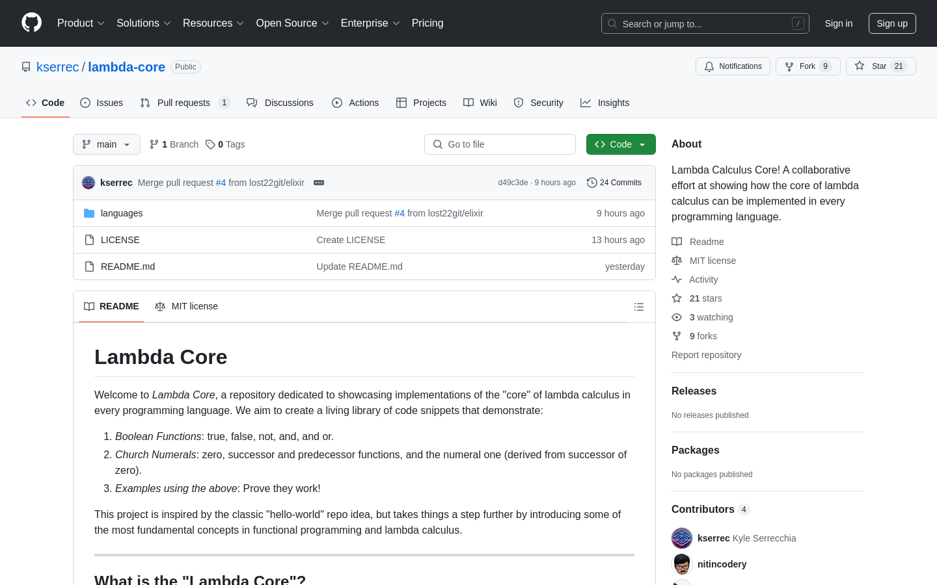Click the LICENSE file icon
937x585 pixels.
[89, 240]
